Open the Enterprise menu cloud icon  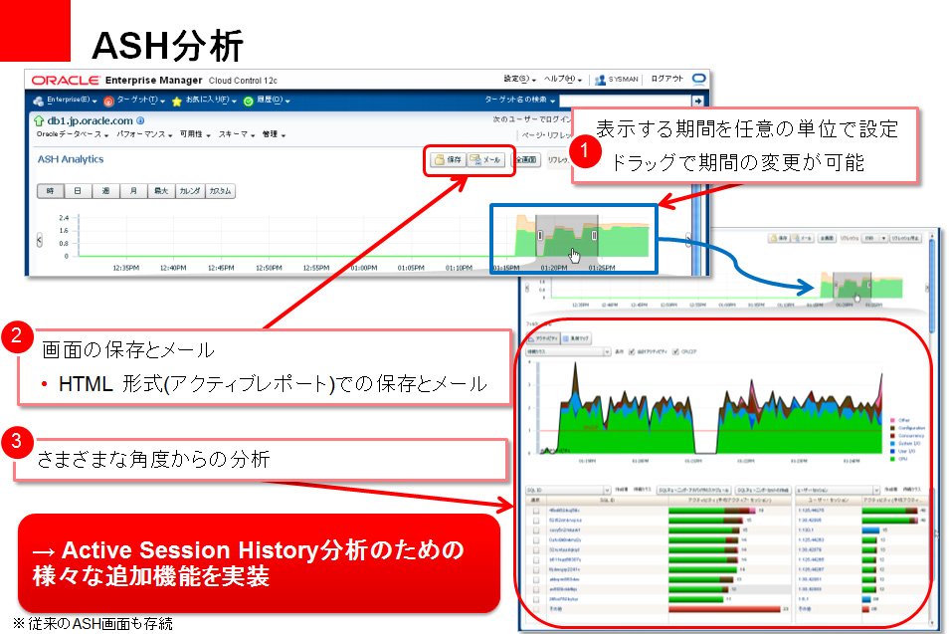click(39, 101)
